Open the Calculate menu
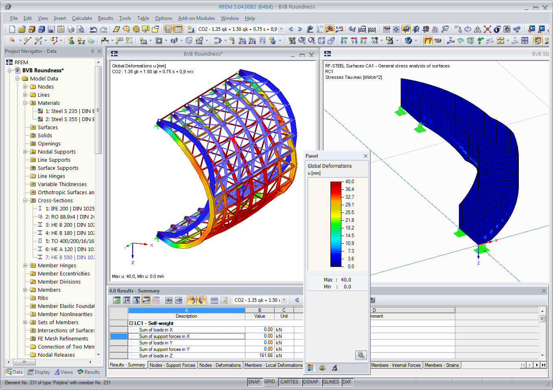The width and height of the screenshot is (553, 390). click(82, 18)
